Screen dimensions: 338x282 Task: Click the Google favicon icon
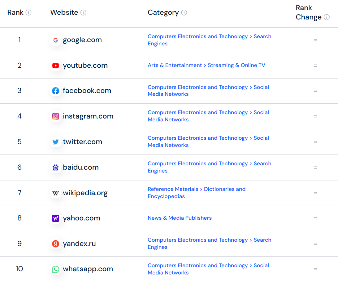pos(56,40)
